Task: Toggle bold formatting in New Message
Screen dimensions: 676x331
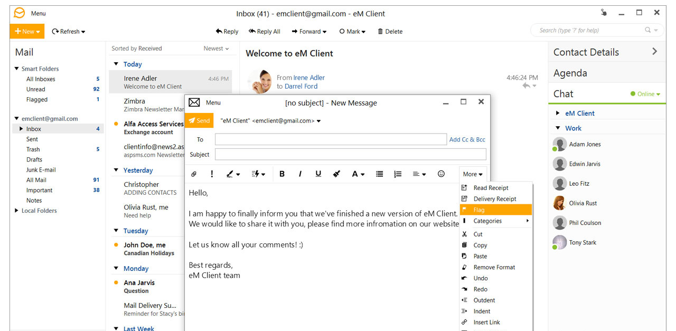Action: 282,174
